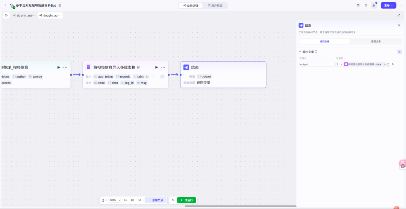
Task: Click the author tag in left node
Action: (19, 77)
